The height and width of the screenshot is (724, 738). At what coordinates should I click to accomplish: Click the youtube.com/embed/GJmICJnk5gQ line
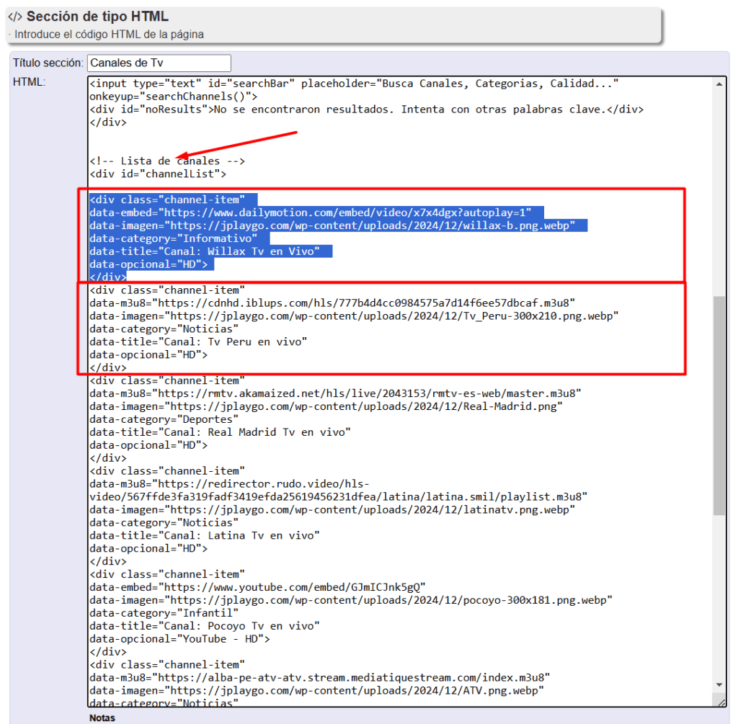257,588
